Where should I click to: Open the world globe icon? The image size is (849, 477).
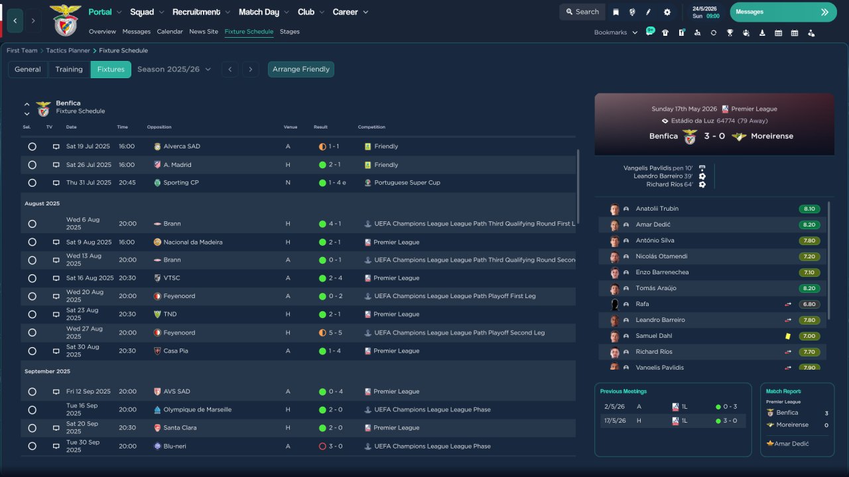[x=632, y=12]
